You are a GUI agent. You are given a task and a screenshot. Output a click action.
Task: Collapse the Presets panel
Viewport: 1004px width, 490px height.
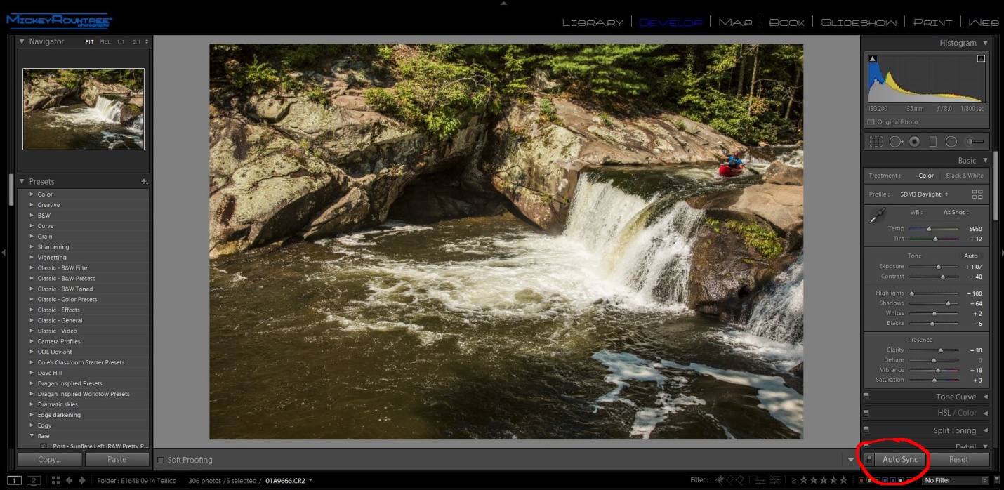pos(22,181)
